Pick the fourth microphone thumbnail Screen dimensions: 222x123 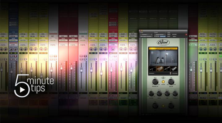[174, 69]
